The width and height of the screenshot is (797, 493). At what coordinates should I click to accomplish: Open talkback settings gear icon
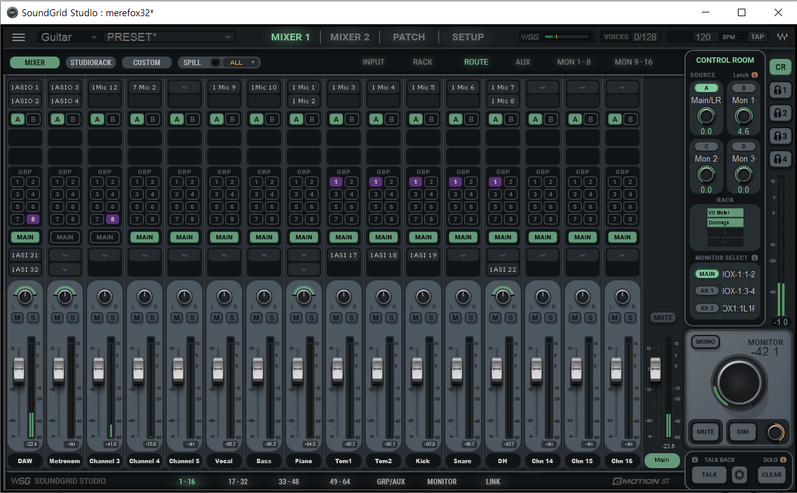(x=739, y=475)
